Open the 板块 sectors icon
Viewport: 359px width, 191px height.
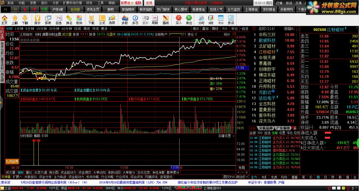click(x=79, y=20)
